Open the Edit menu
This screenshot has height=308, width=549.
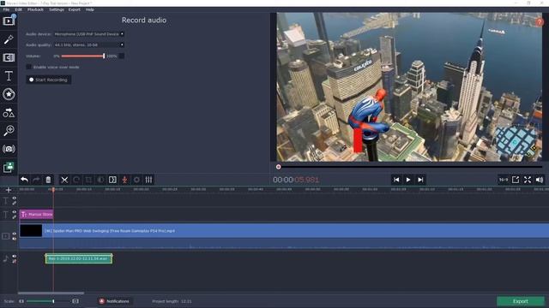point(18,9)
